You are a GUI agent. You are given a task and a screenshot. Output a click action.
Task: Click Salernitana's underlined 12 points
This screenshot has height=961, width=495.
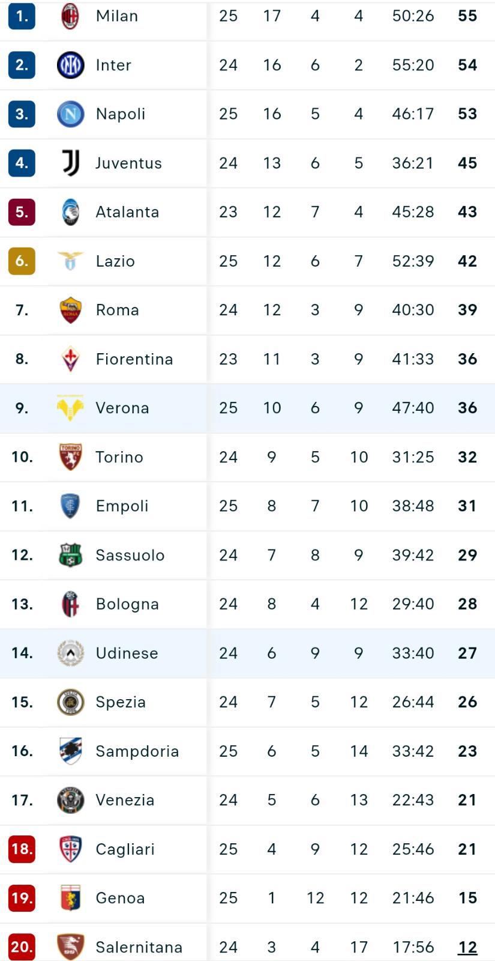pyautogui.click(x=467, y=947)
